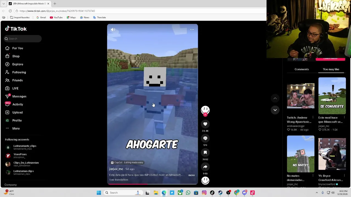Open the Windows Start menu
This screenshot has height=197, width=351.
pos(99,193)
